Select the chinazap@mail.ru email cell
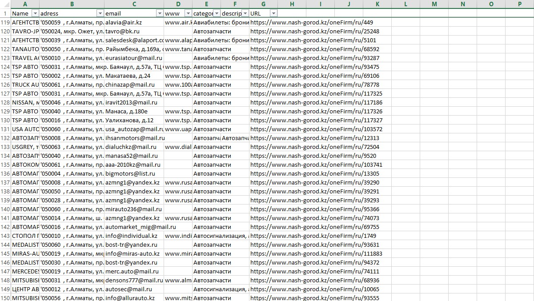 pos(134,84)
